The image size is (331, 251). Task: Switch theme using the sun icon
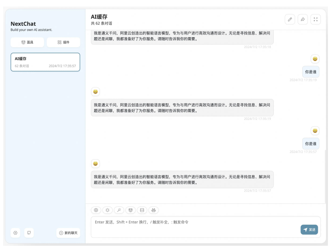[107, 210]
